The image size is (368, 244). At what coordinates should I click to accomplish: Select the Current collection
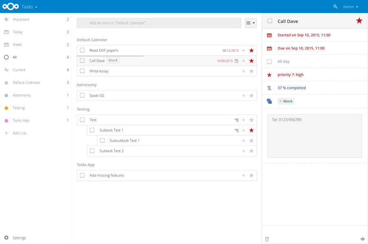[36, 70]
